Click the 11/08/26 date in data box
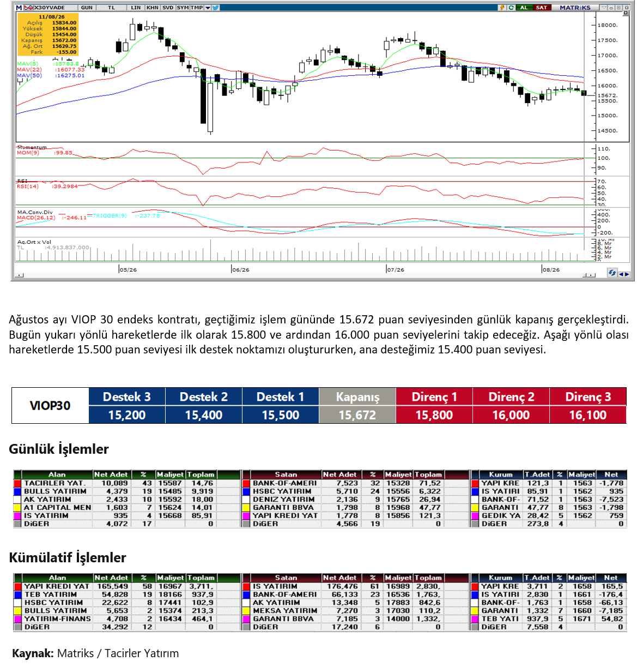This screenshot has width=637, height=667. [x=52, y=17]
